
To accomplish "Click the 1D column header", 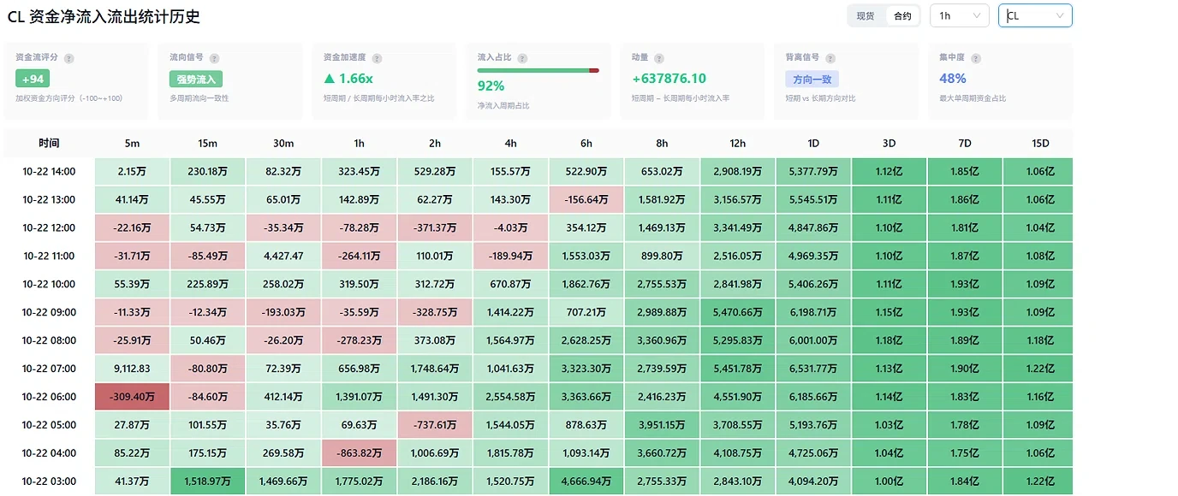I will (813, 144).
